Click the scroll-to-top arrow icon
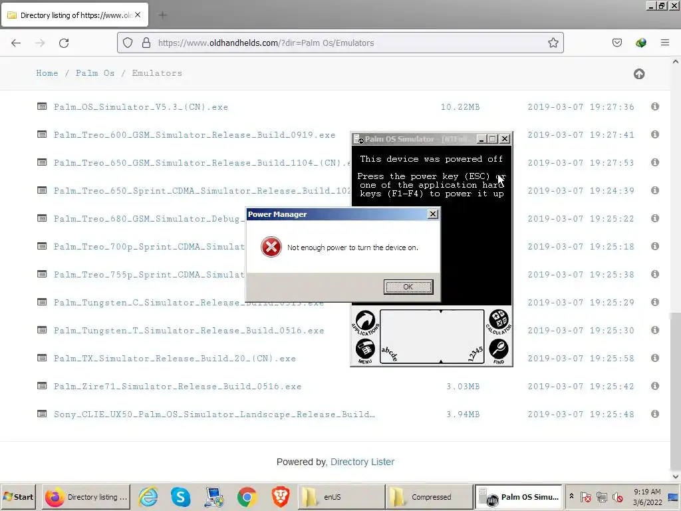 tap(639, 74)
